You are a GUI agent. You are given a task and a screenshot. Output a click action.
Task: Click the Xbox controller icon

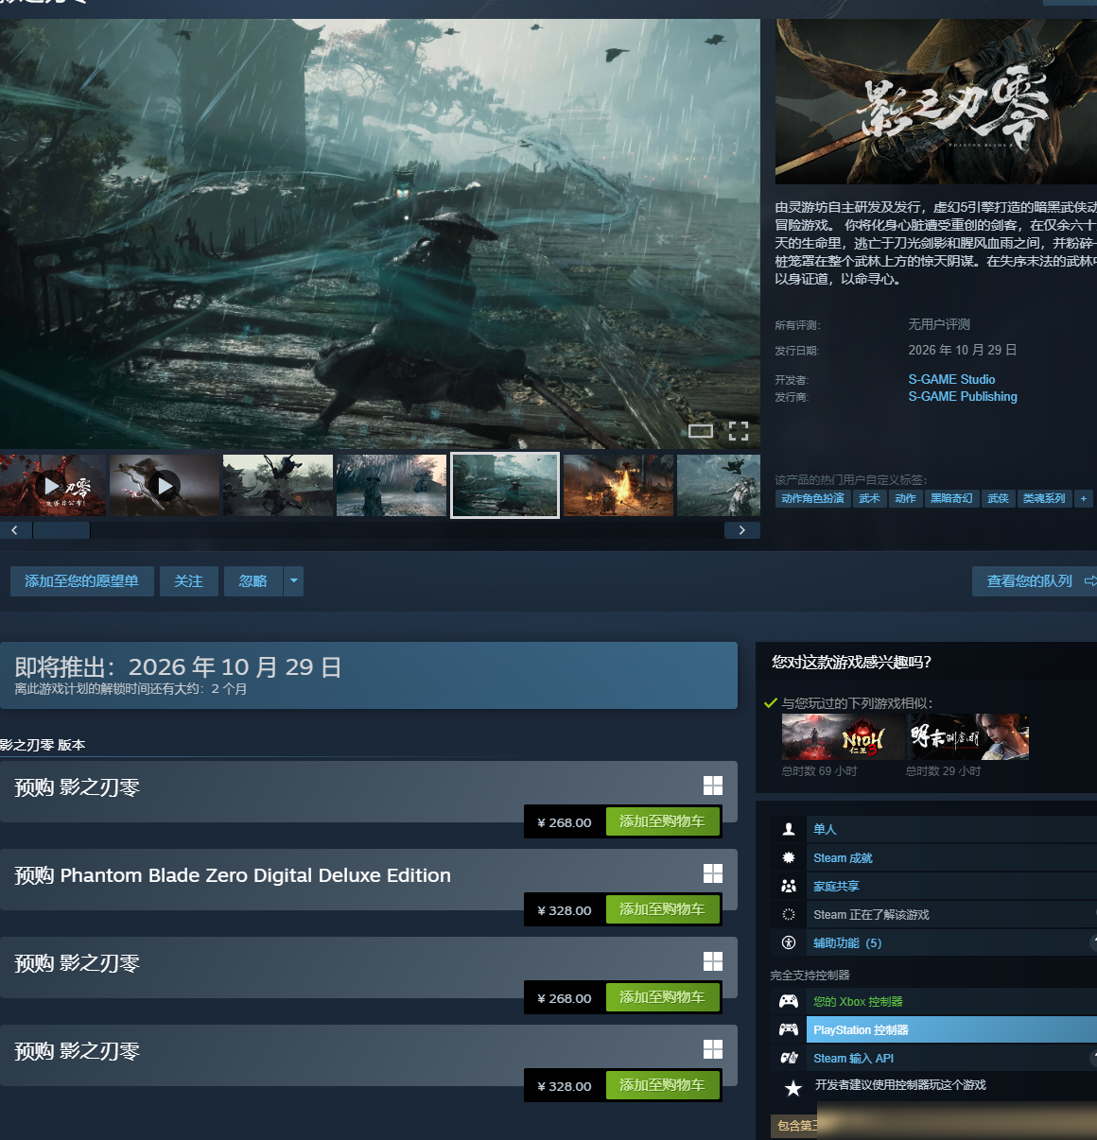[789, 1001]
